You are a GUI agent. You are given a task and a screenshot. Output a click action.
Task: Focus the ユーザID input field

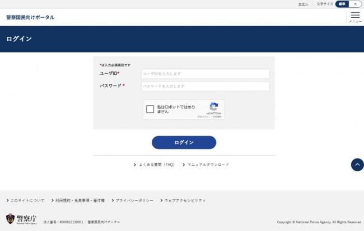(205, 74)
